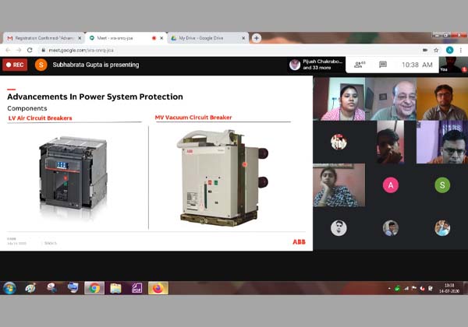Image resolution: width=468 pixels, height=327 pixels.
Task: Click the padlock site info icon
Action: [x=43, y=50]
